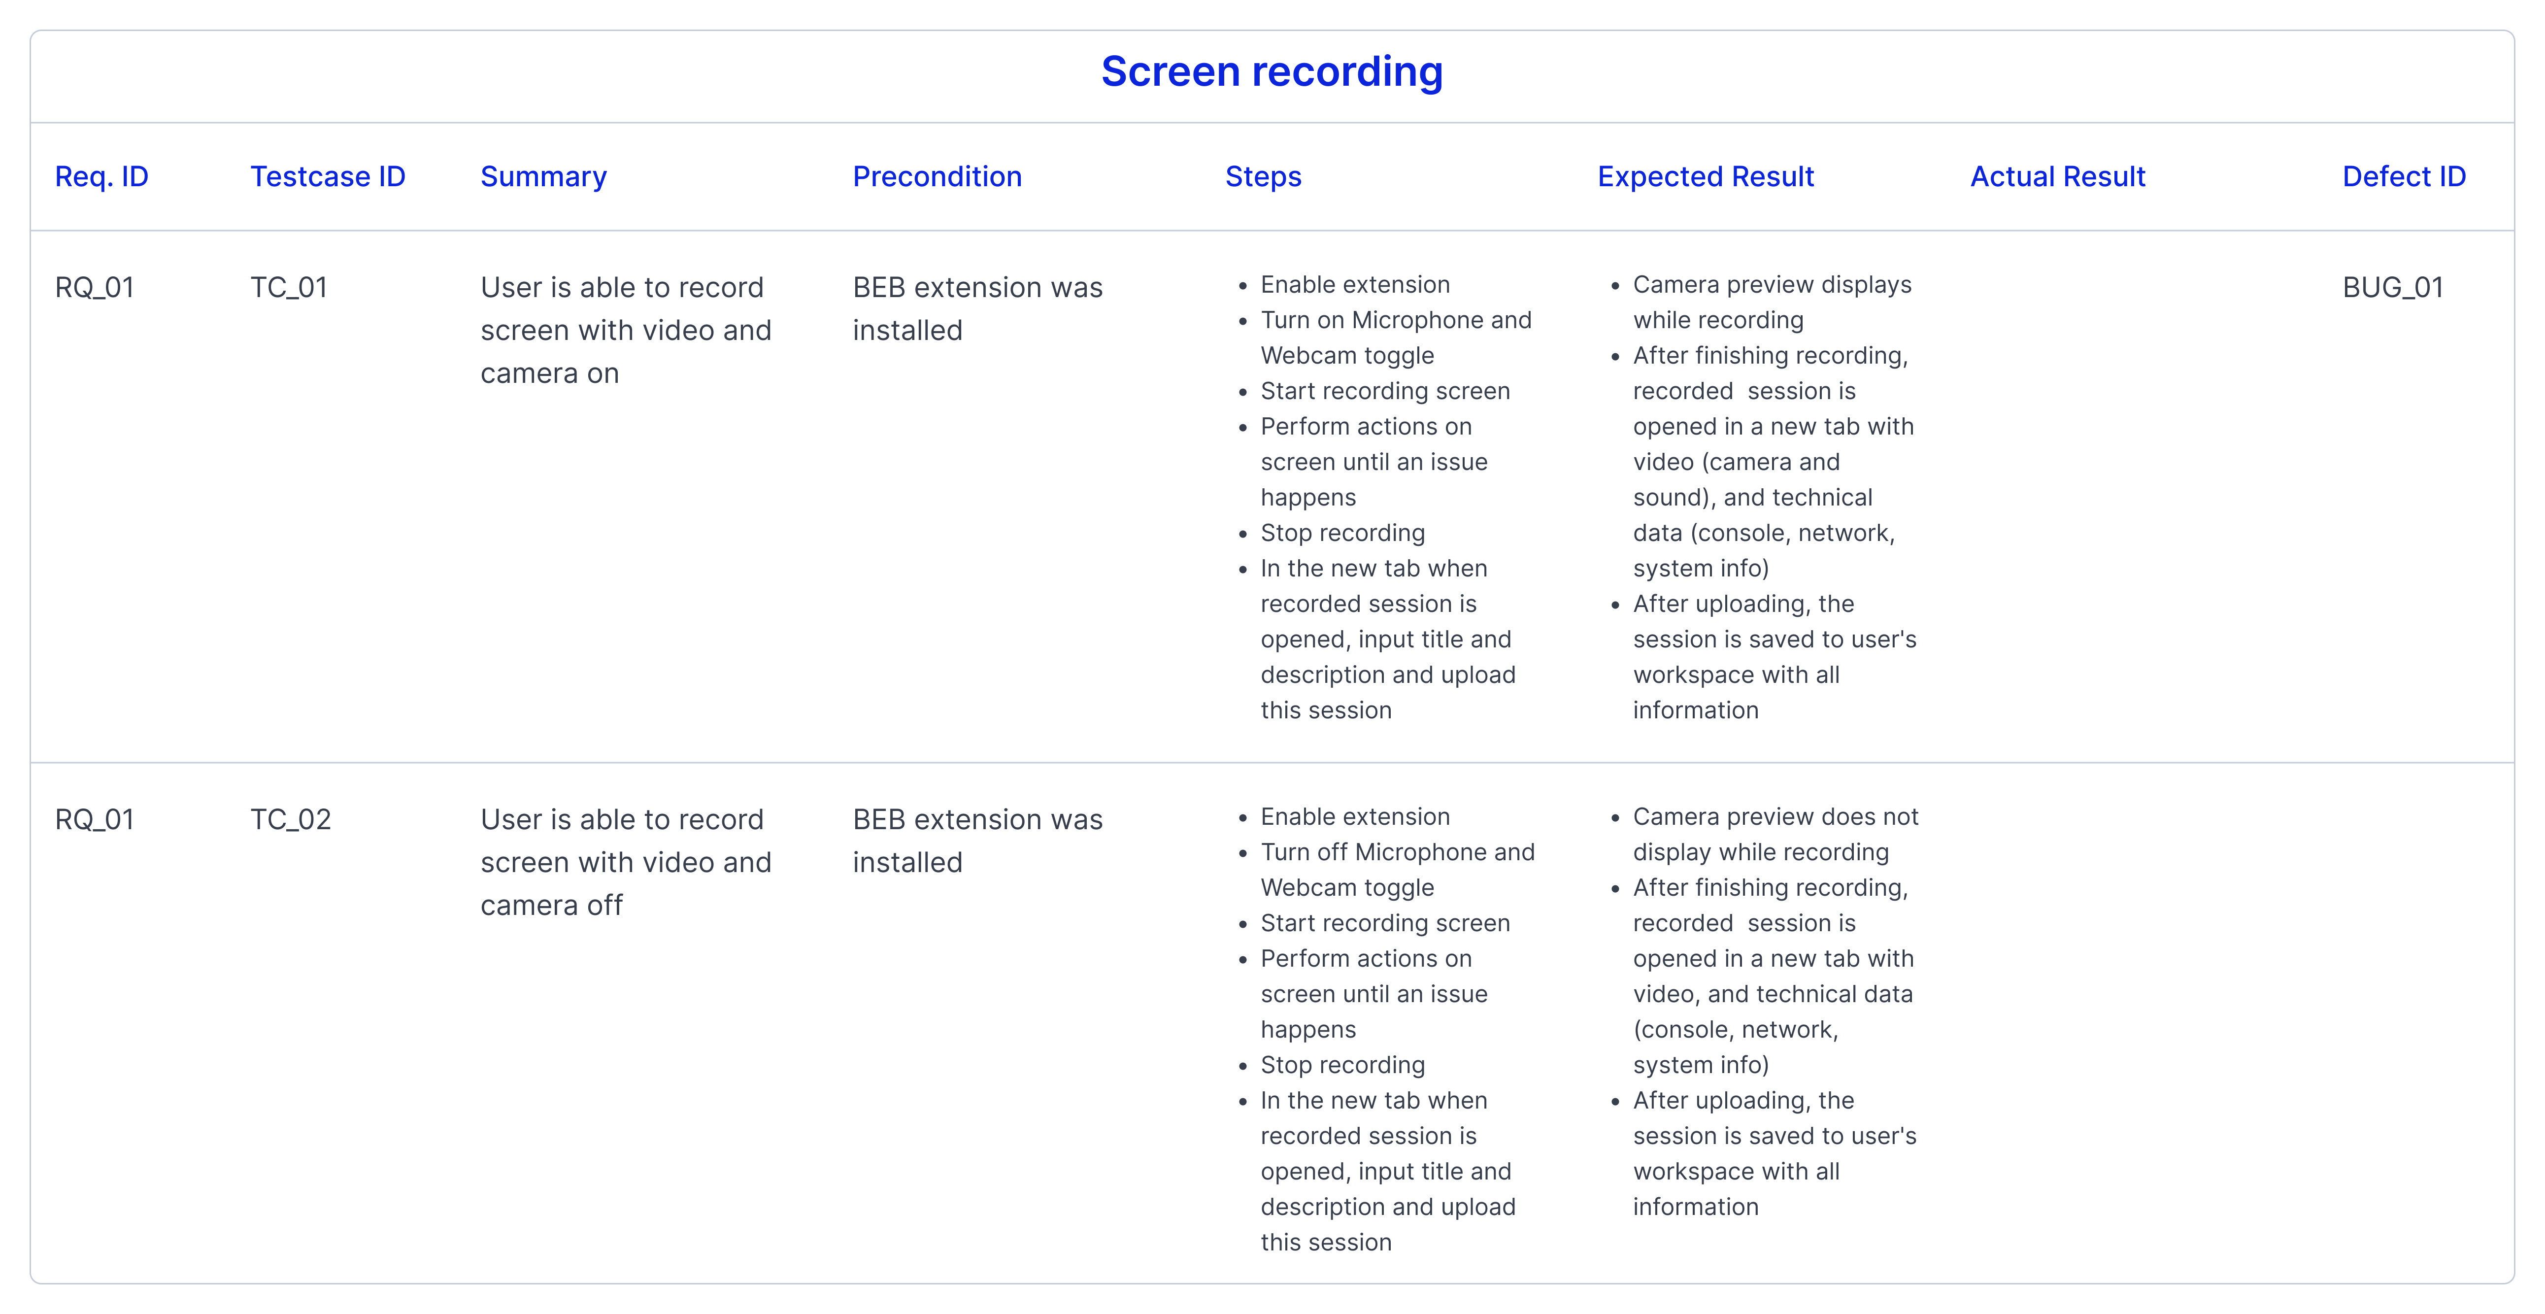Click "Camera preview does not display" expected result
2545x1314 pixels.
pyautogui.click(x=1775, y=834)
